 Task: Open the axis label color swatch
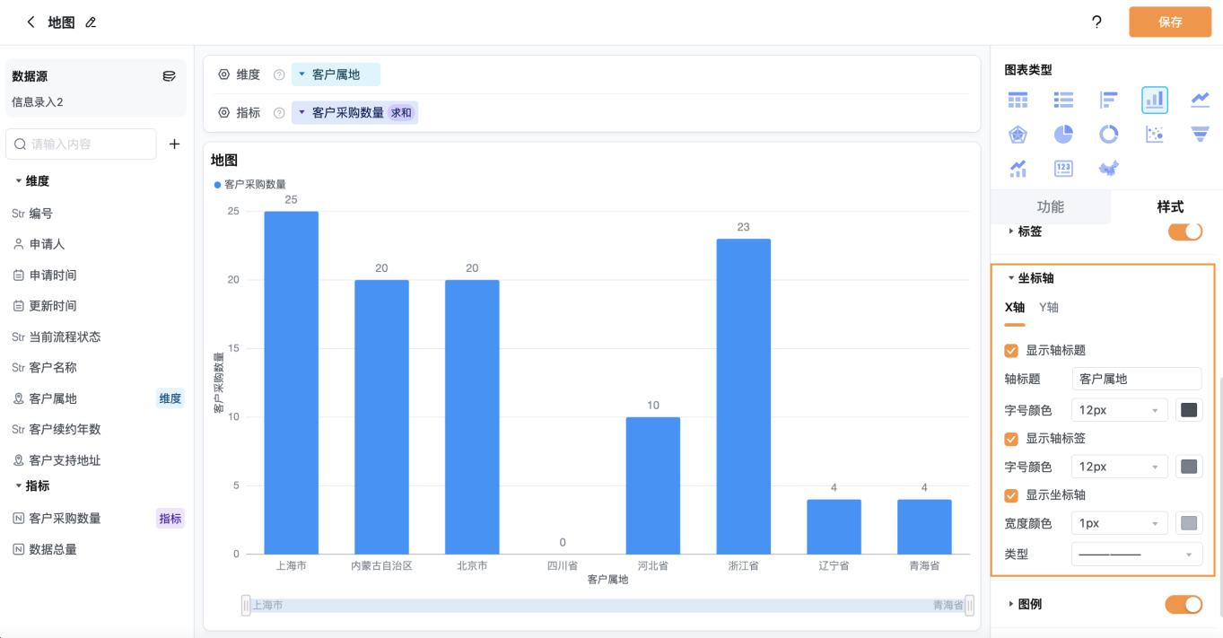point(1189,467)
